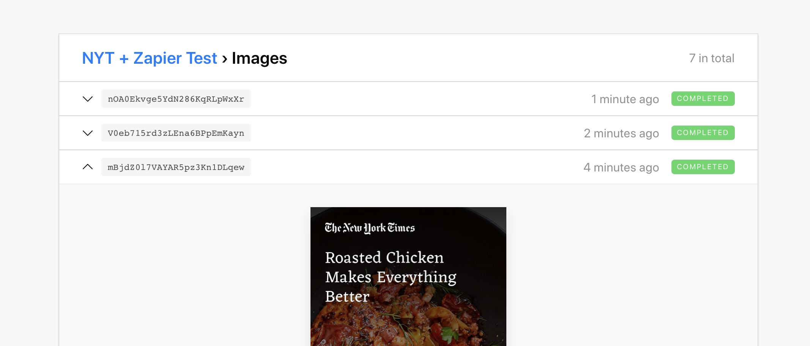Select image ID starting with V0eb715rd
Screen dimensions: 810x346
tap(176, 133)
